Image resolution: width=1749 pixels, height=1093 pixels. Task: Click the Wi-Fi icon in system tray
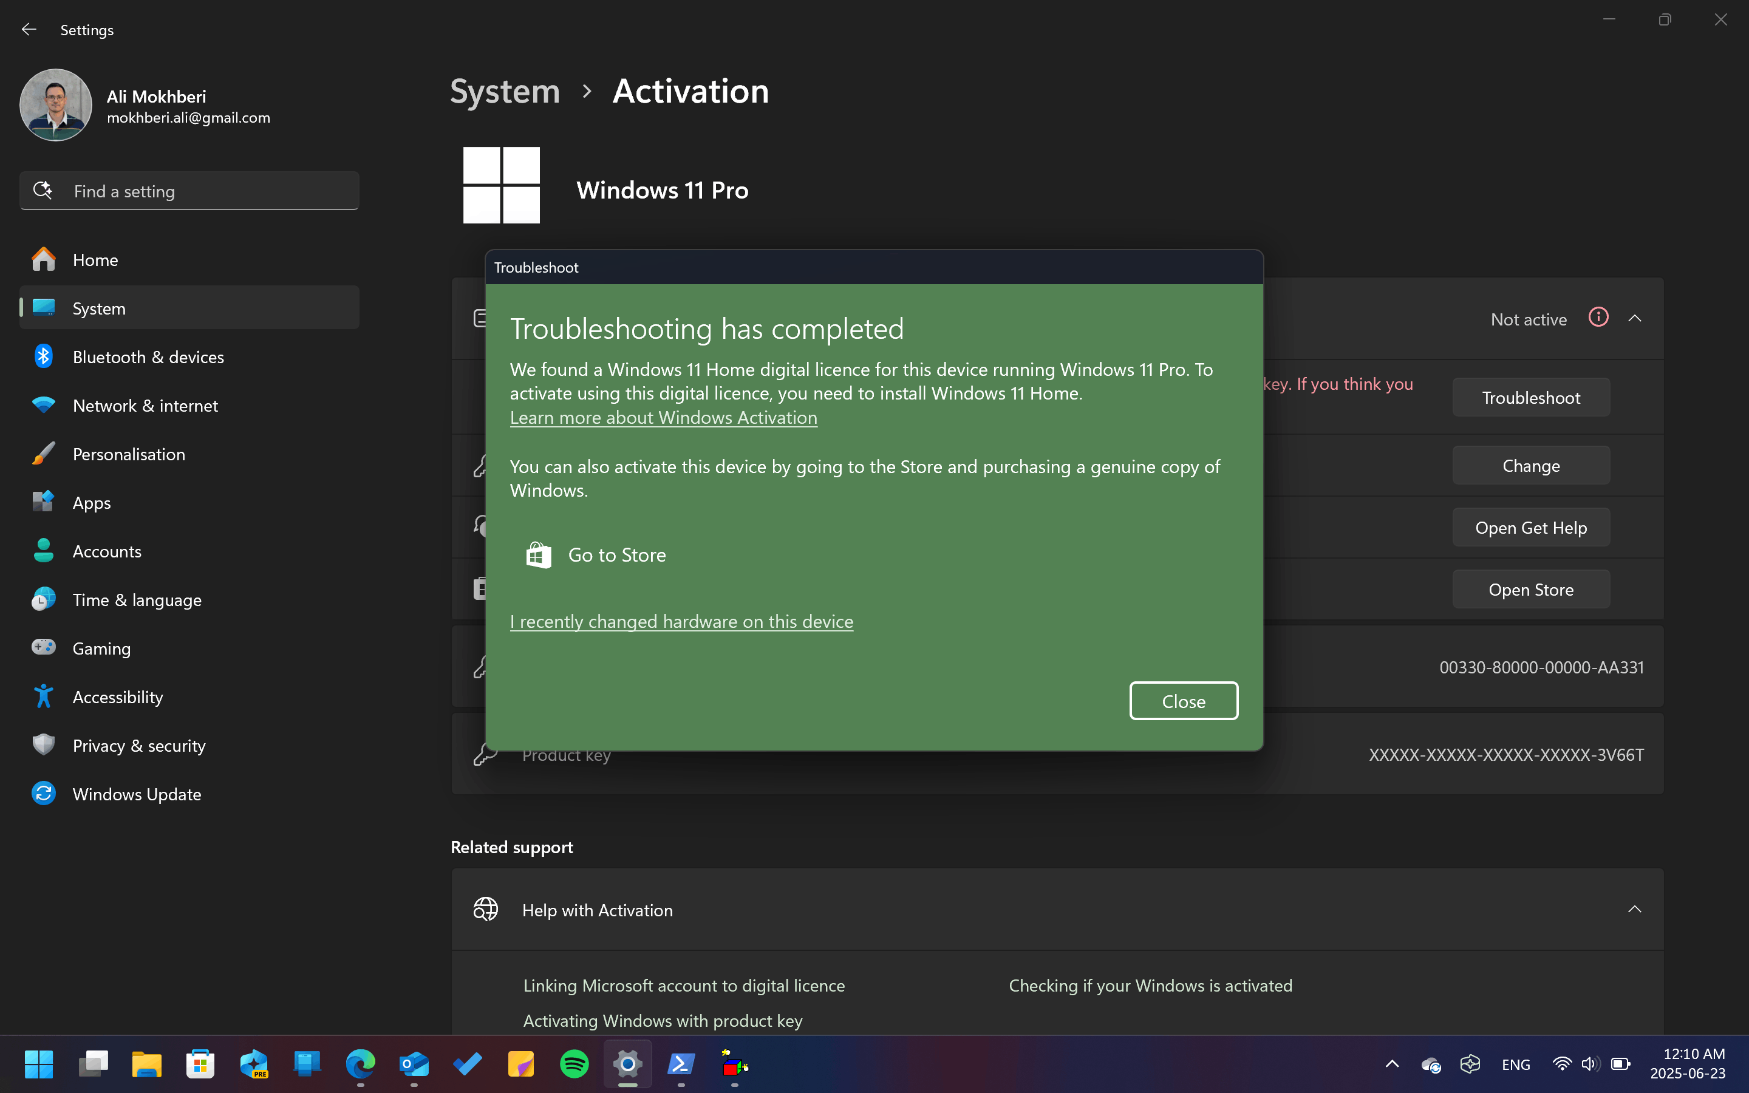click(1561, 1064)
